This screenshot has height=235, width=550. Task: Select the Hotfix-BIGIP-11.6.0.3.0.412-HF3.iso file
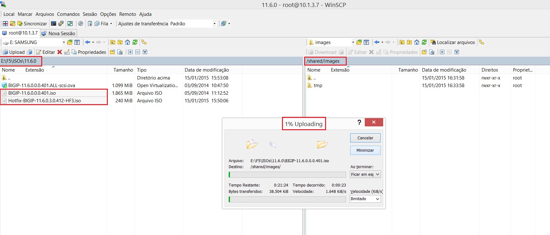[44, 101]
